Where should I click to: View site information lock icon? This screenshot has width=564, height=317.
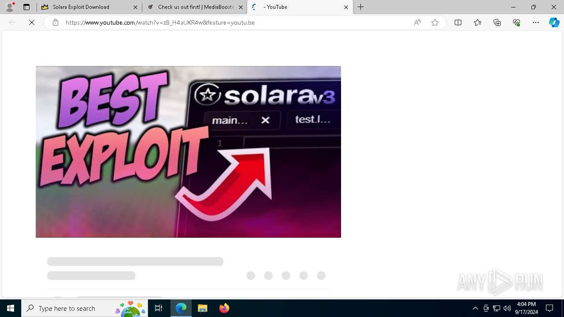[x=56, y=22]
